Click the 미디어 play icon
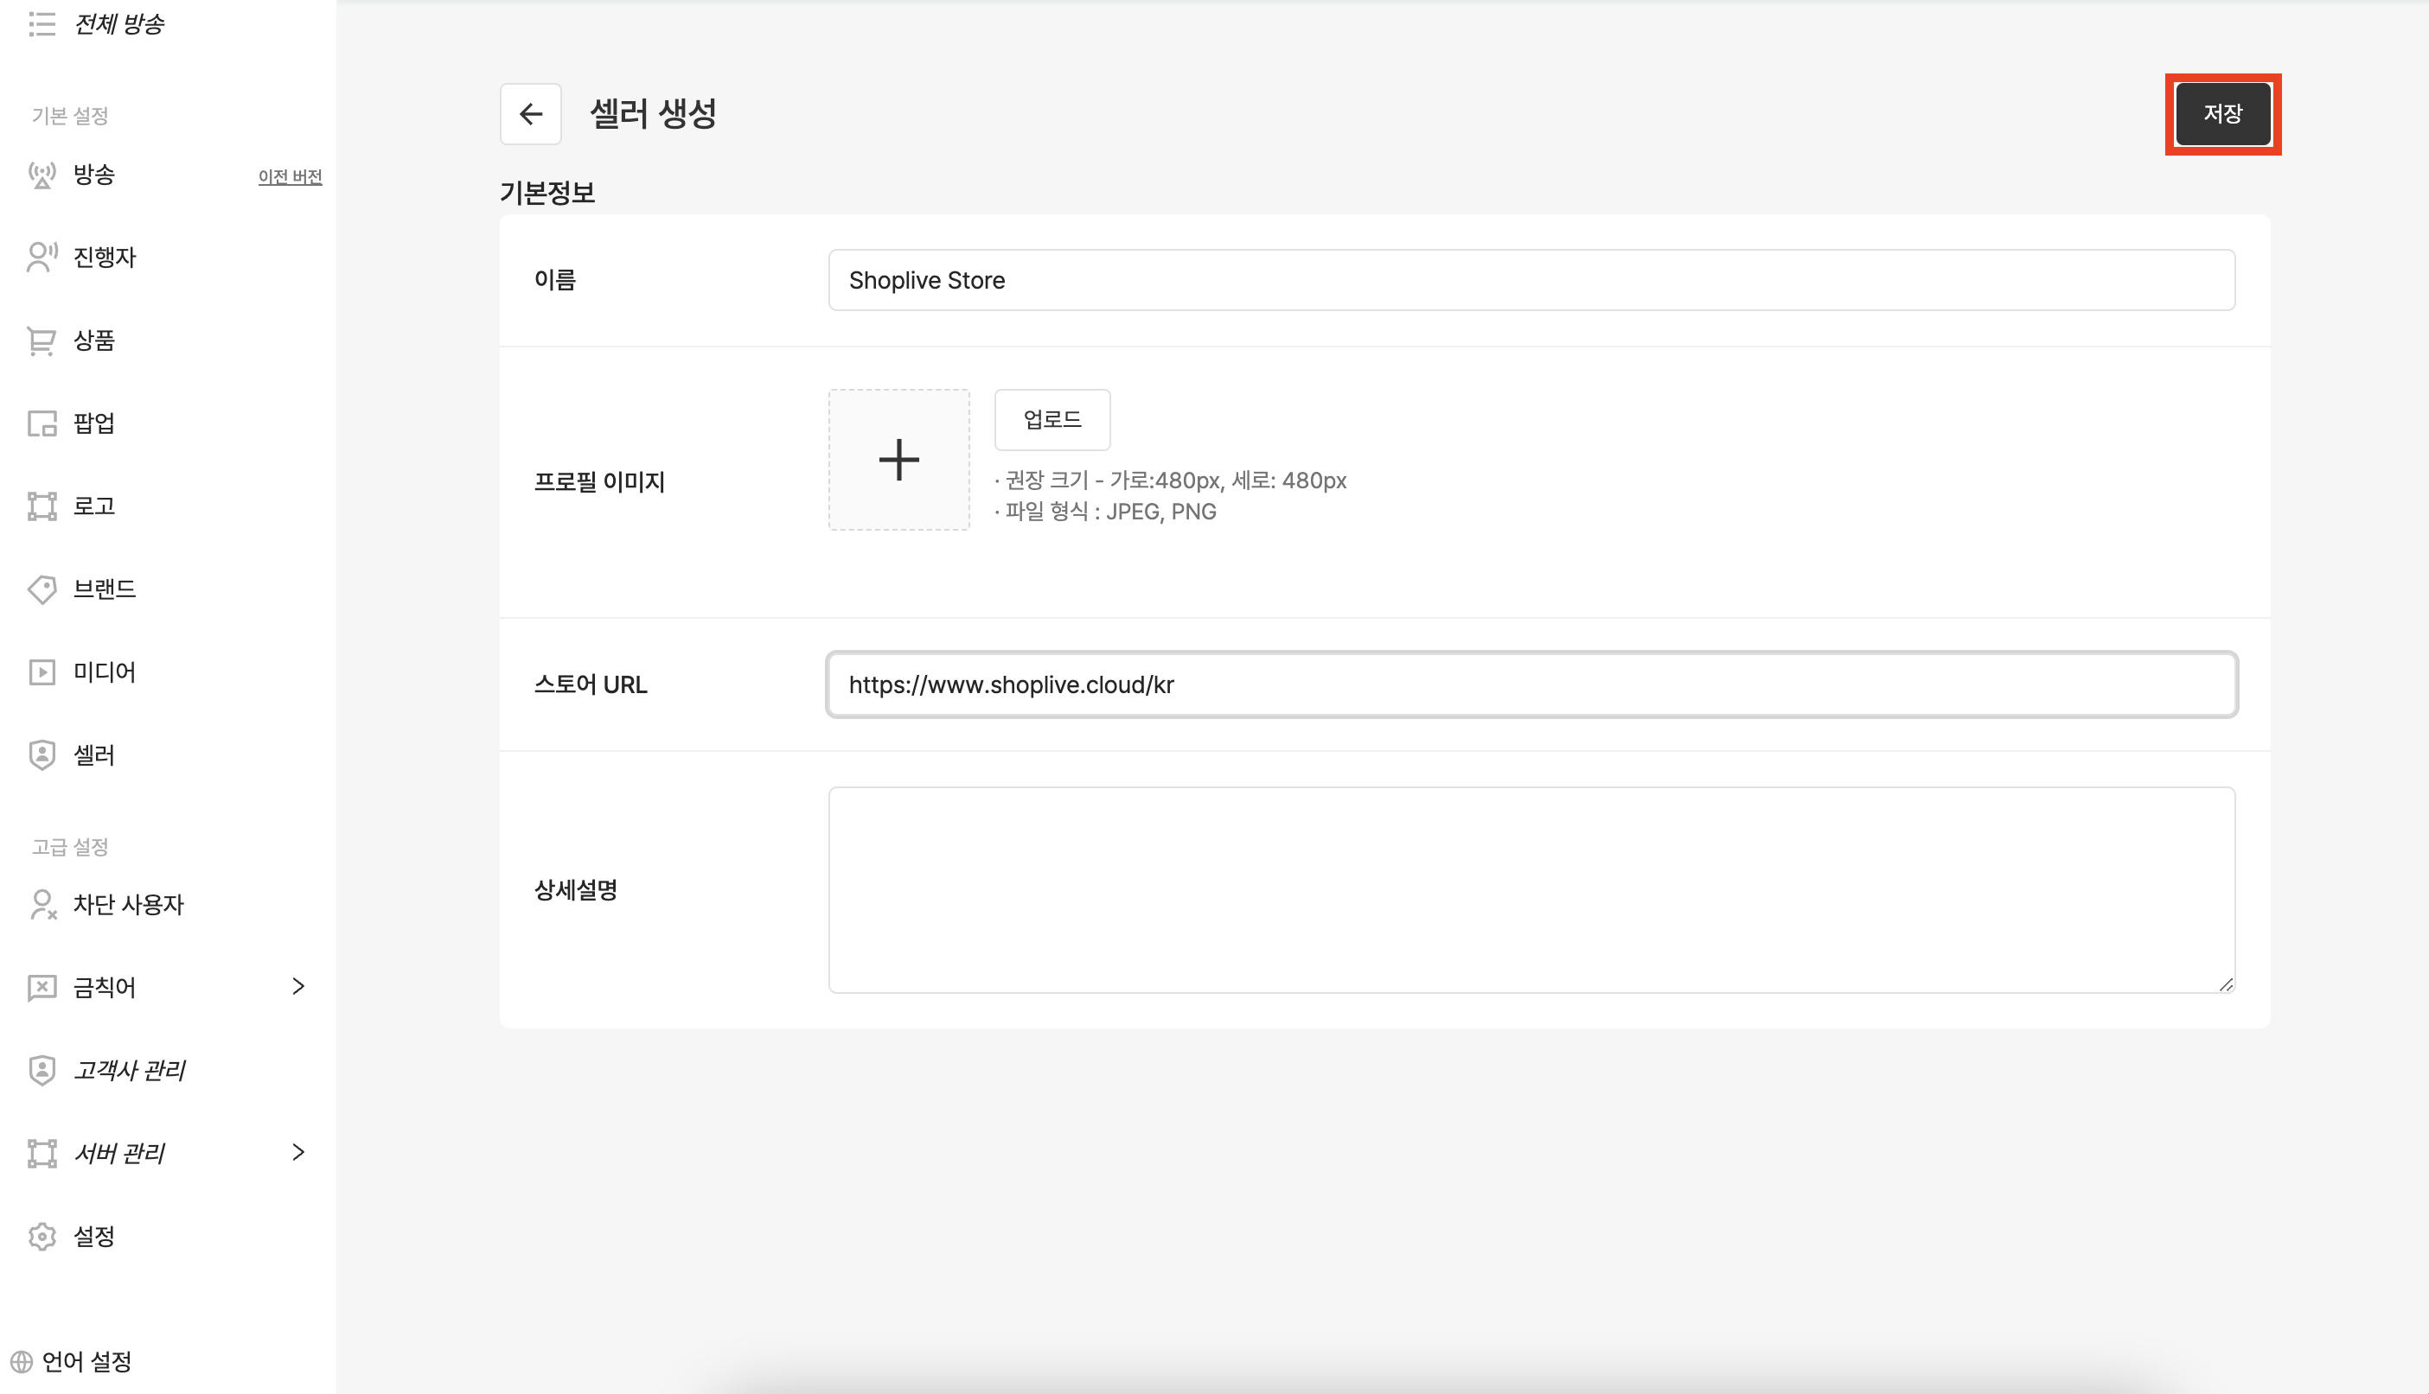The width and height of the screenshot is (2429, 1394). 42,672
